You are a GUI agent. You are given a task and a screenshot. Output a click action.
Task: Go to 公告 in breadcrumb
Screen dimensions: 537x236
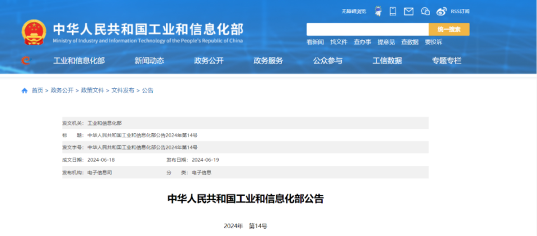148,90
